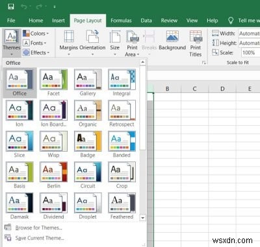The image size is (260, 247).
Task: Apply the Ion Boardroom theme
Action: (x=53, y=113)
